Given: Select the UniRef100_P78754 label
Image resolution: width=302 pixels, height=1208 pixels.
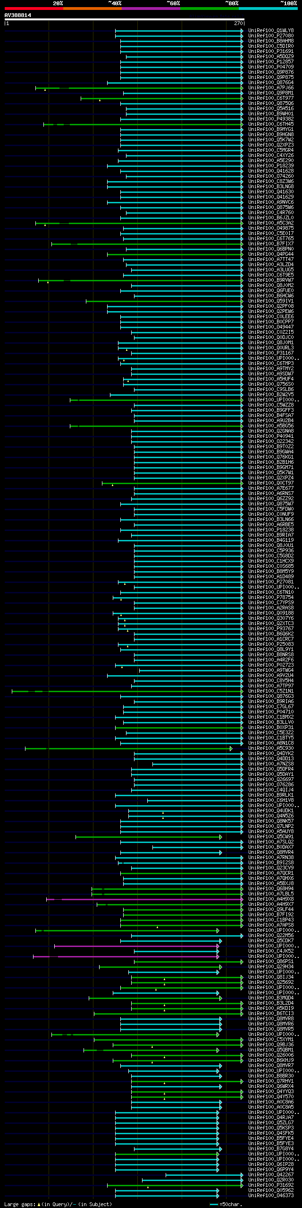Looking at the screenshot, I should [271, 597].
